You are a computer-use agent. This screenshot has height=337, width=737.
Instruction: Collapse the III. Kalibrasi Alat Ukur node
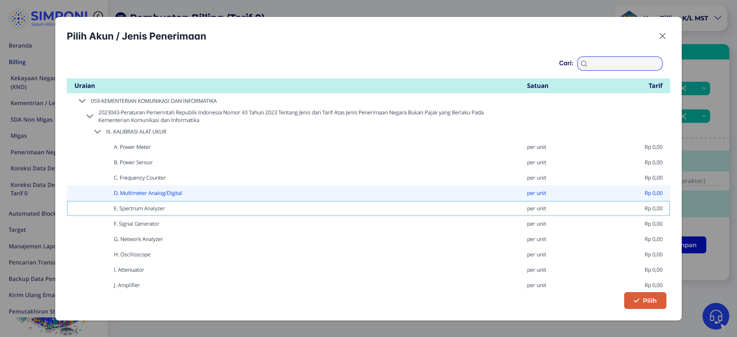point(97,132)
